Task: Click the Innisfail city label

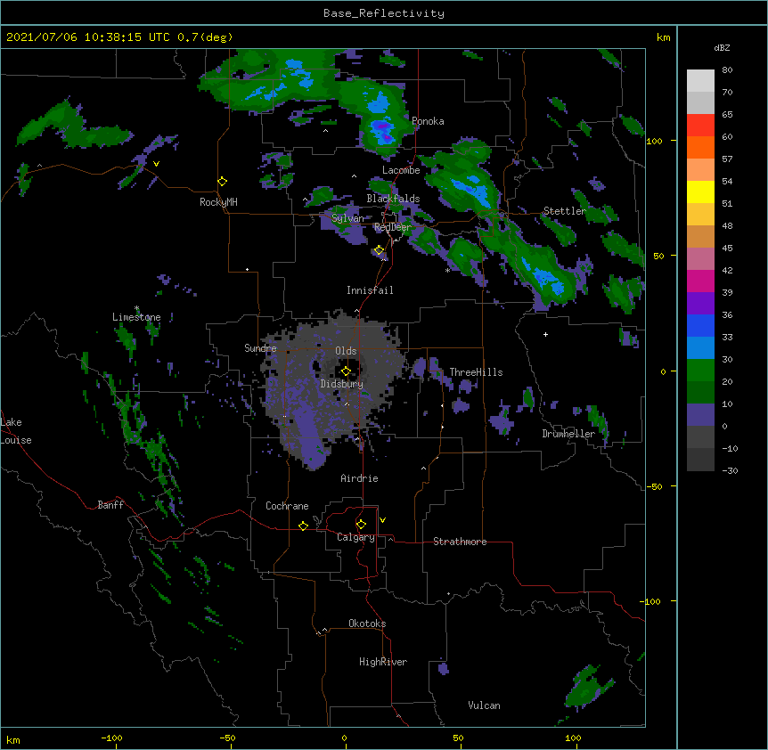Action: pos(370,290)
